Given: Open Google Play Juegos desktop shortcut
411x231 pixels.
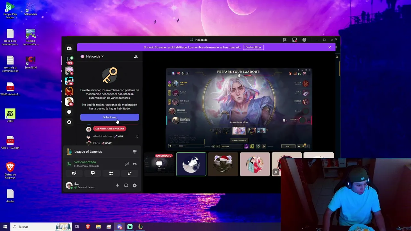Looking at the screenshot, I should point(10,11).
